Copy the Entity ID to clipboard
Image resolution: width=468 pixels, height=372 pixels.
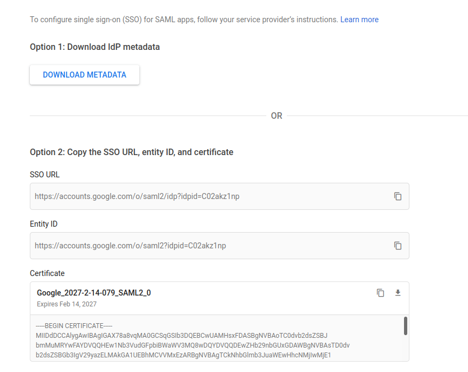[398, 246]
